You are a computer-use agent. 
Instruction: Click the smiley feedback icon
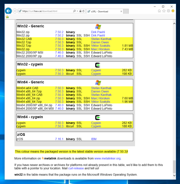point(173,11)
